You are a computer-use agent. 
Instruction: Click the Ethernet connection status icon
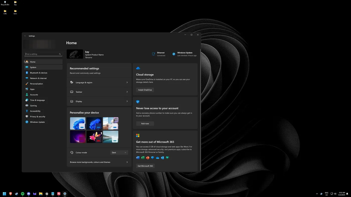[153, 54]
